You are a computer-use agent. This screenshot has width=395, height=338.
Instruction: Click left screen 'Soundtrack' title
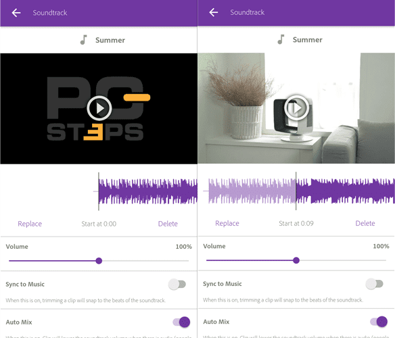click(50, 13)
